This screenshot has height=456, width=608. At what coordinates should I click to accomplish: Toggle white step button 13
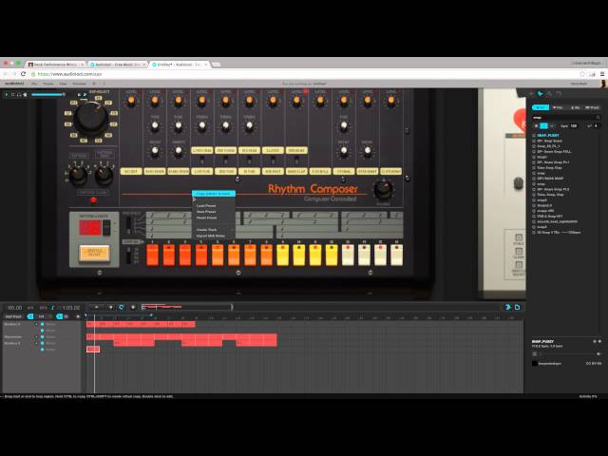[x=348, y=256]
